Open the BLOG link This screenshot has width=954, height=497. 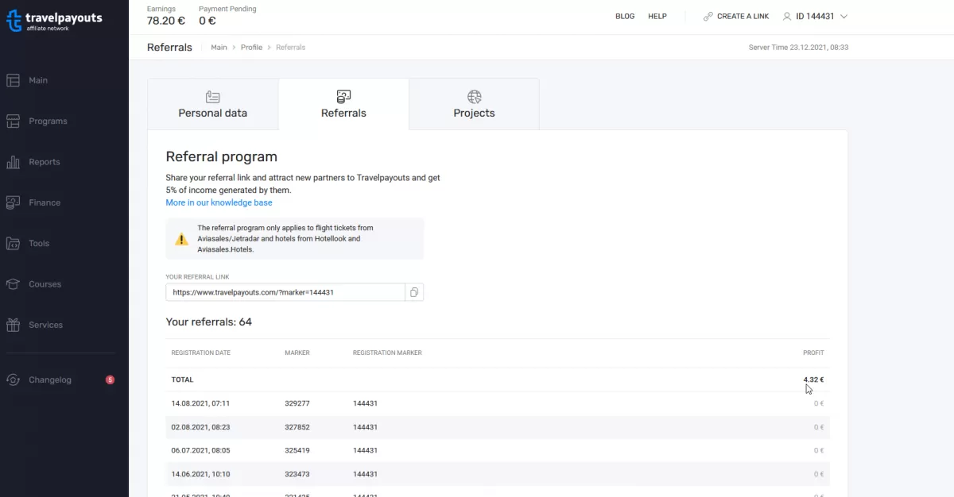point(625,16)
